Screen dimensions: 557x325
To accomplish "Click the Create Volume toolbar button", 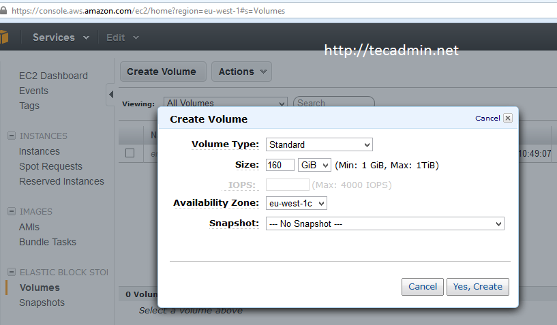I will click(163, 72).
